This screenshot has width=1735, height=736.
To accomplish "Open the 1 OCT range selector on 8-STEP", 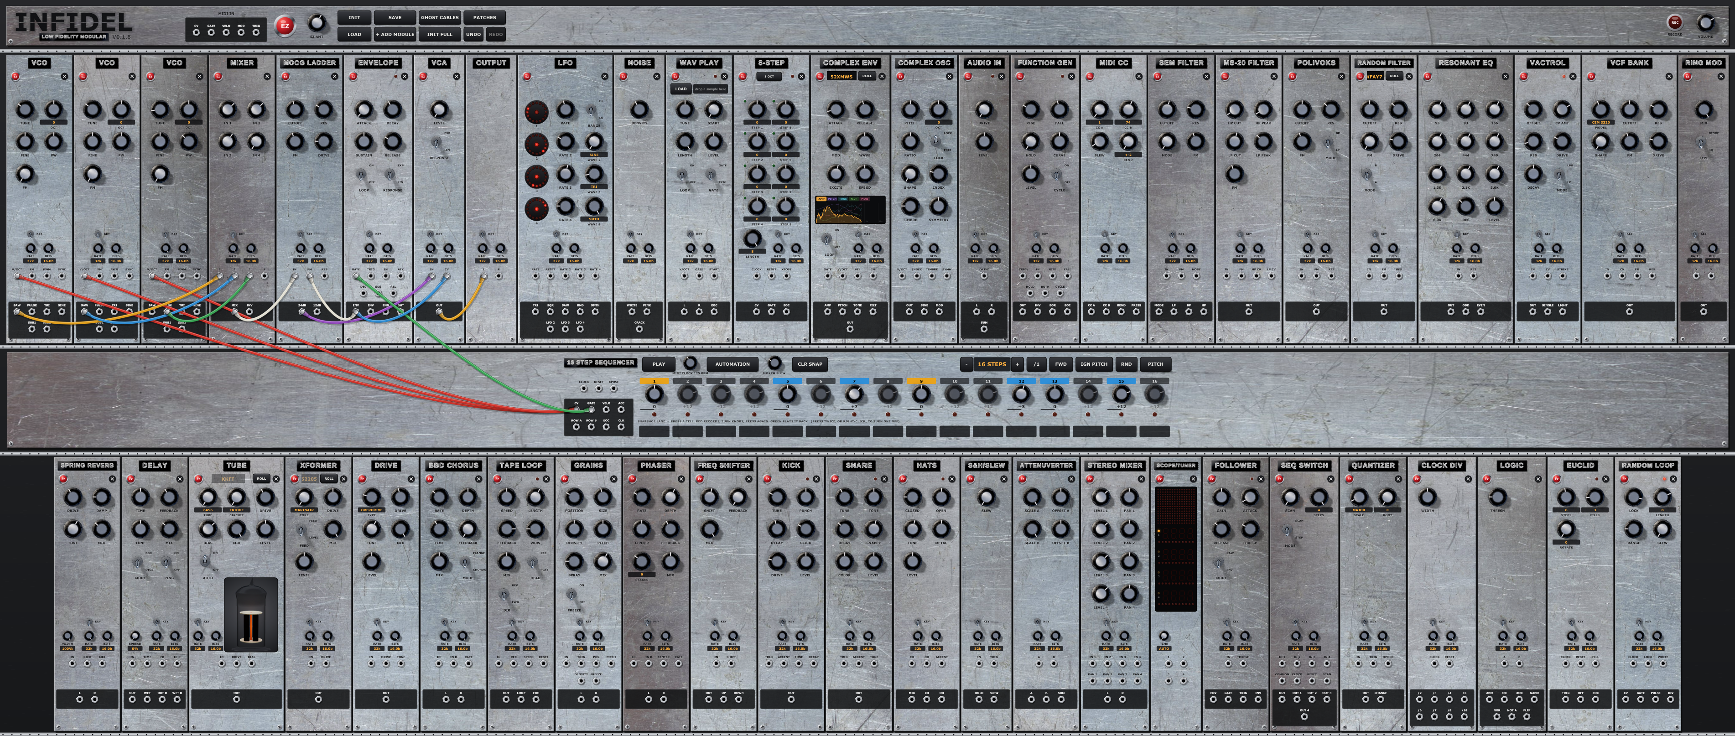I will coord(769,76).
